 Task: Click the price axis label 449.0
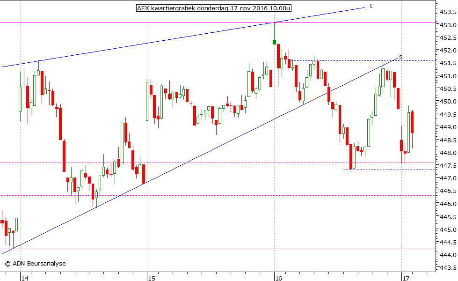(448, 127)
